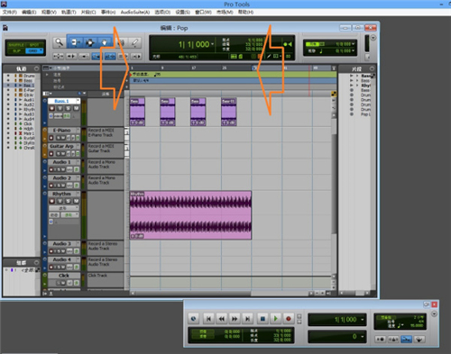Select the Zoomer magnifier tool
This screenshot has height=354, width=451.
coord(59,42)
